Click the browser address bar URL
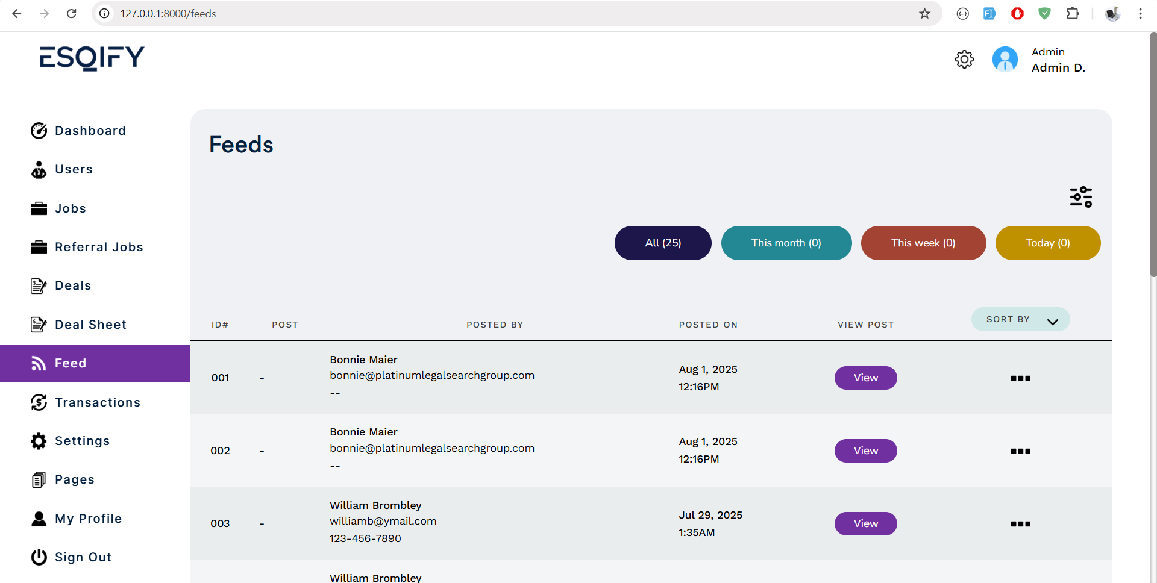1157x583 pixels. click(x=168, y=13)
